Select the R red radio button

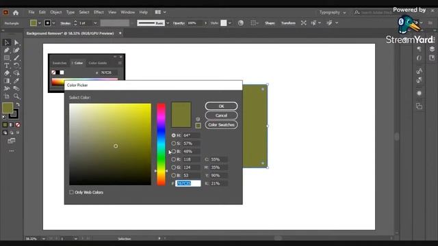[174, 159]
